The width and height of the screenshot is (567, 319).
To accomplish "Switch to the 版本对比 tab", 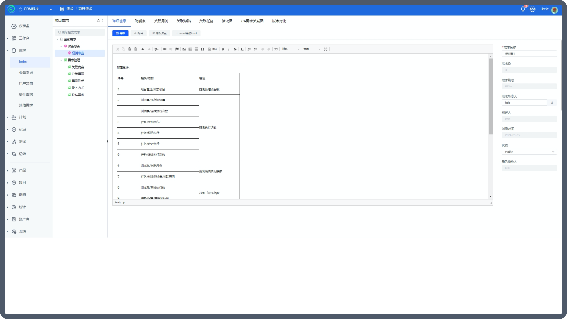I will pyautogui.click(x=279, y=21).
